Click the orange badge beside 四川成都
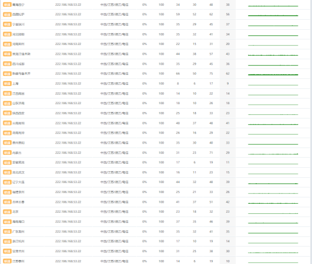312x264 pixels. 7,64
